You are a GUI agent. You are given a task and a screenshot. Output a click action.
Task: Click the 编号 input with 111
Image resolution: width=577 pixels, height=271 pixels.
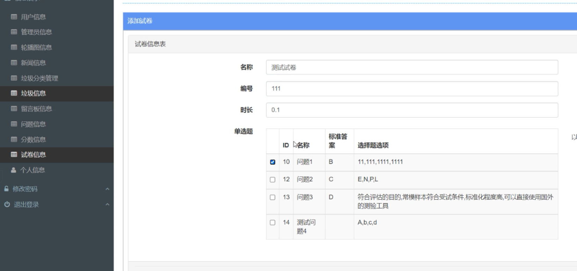[412, 89]
